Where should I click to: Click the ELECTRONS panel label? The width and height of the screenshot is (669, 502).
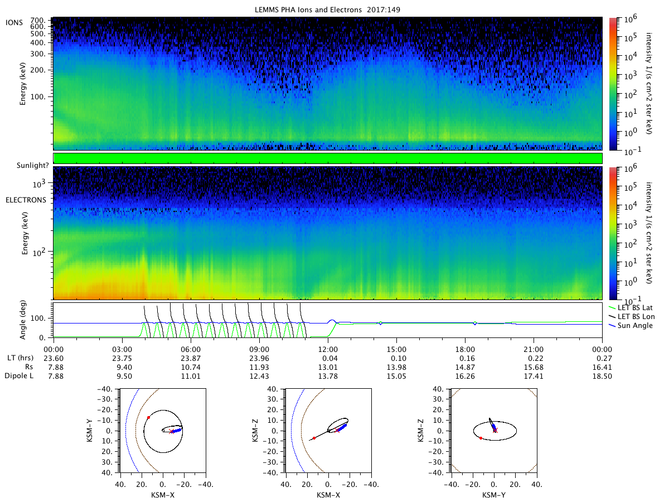(x=26, y=200)
